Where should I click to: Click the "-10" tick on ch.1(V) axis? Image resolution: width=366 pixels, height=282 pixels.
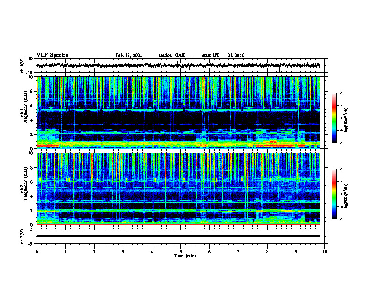(30, 73)
